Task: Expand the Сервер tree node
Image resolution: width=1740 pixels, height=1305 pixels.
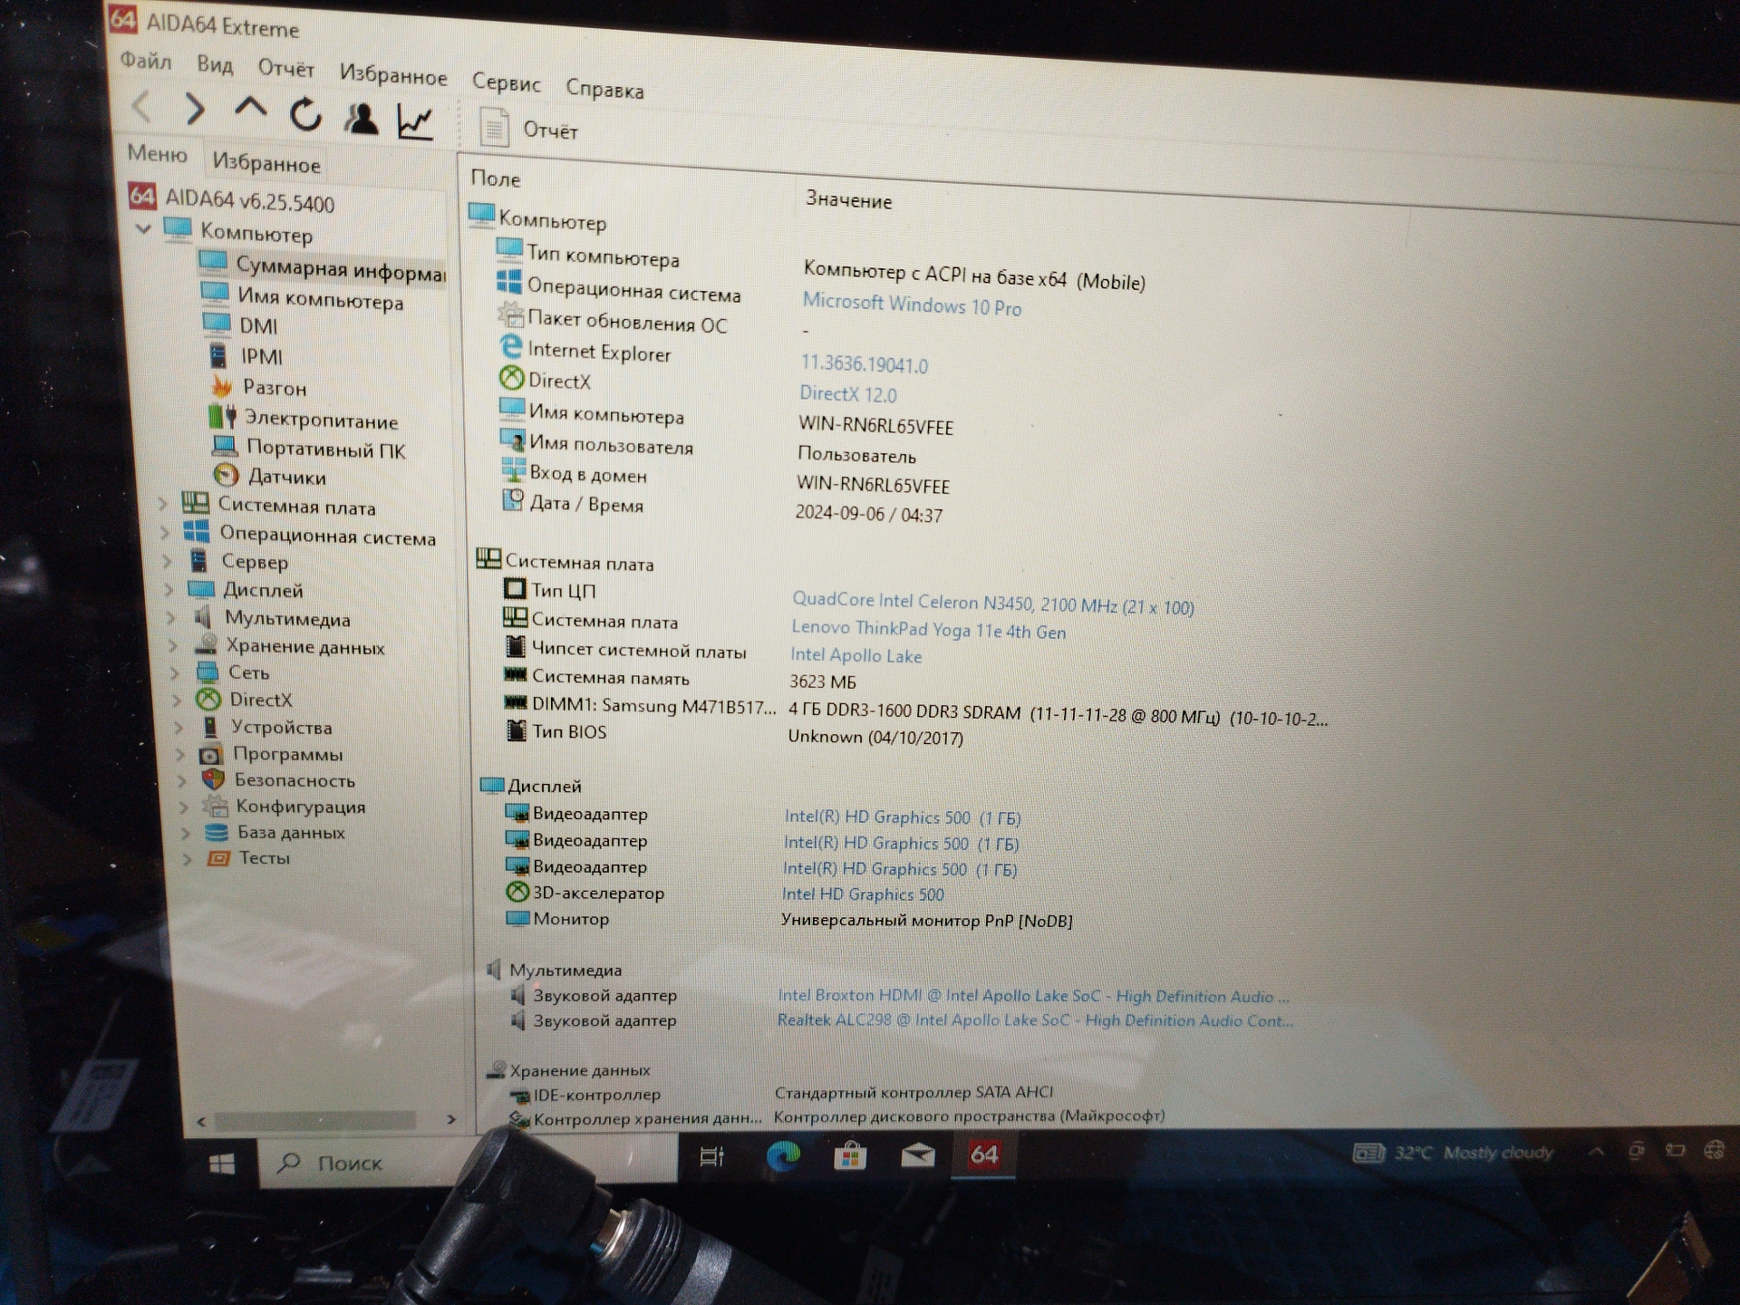Action: [x=167, y=560]
